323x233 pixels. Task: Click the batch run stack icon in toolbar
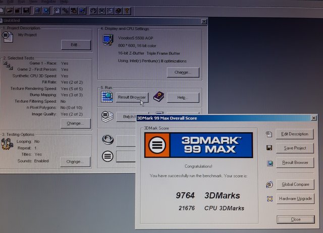(x=110, y=11)
